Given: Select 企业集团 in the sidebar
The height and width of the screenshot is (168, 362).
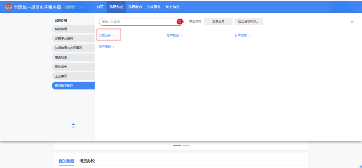Looking at the screenshot, I should pyautogui.click(x=73, y=76).
